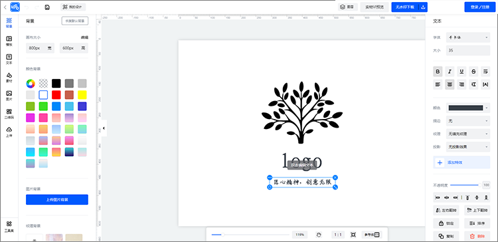The image size is (498, 242).
Task: Toggle underline formatting
Action: 461,72
